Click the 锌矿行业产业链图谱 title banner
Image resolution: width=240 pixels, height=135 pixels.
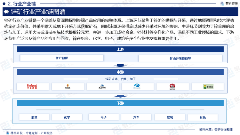tap(120, 12)
